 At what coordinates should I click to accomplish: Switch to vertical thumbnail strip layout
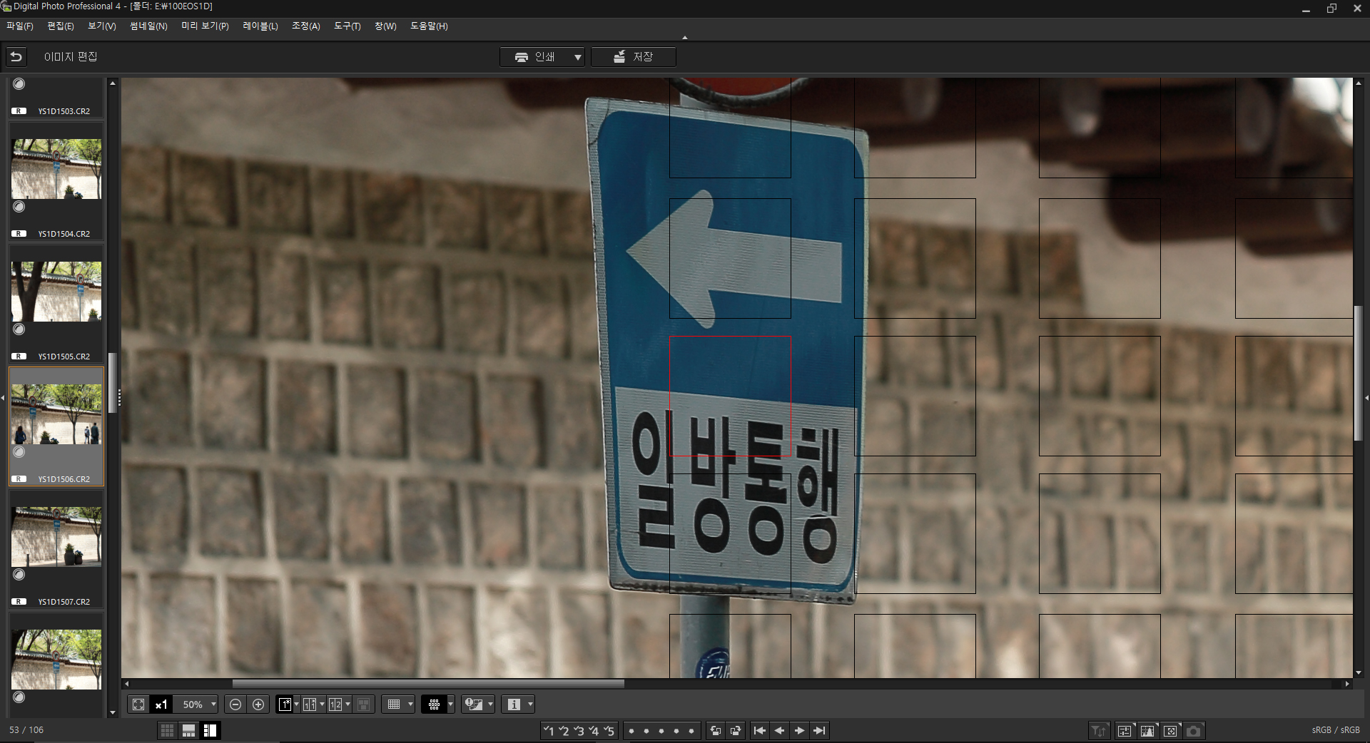[x=210, y=730]
